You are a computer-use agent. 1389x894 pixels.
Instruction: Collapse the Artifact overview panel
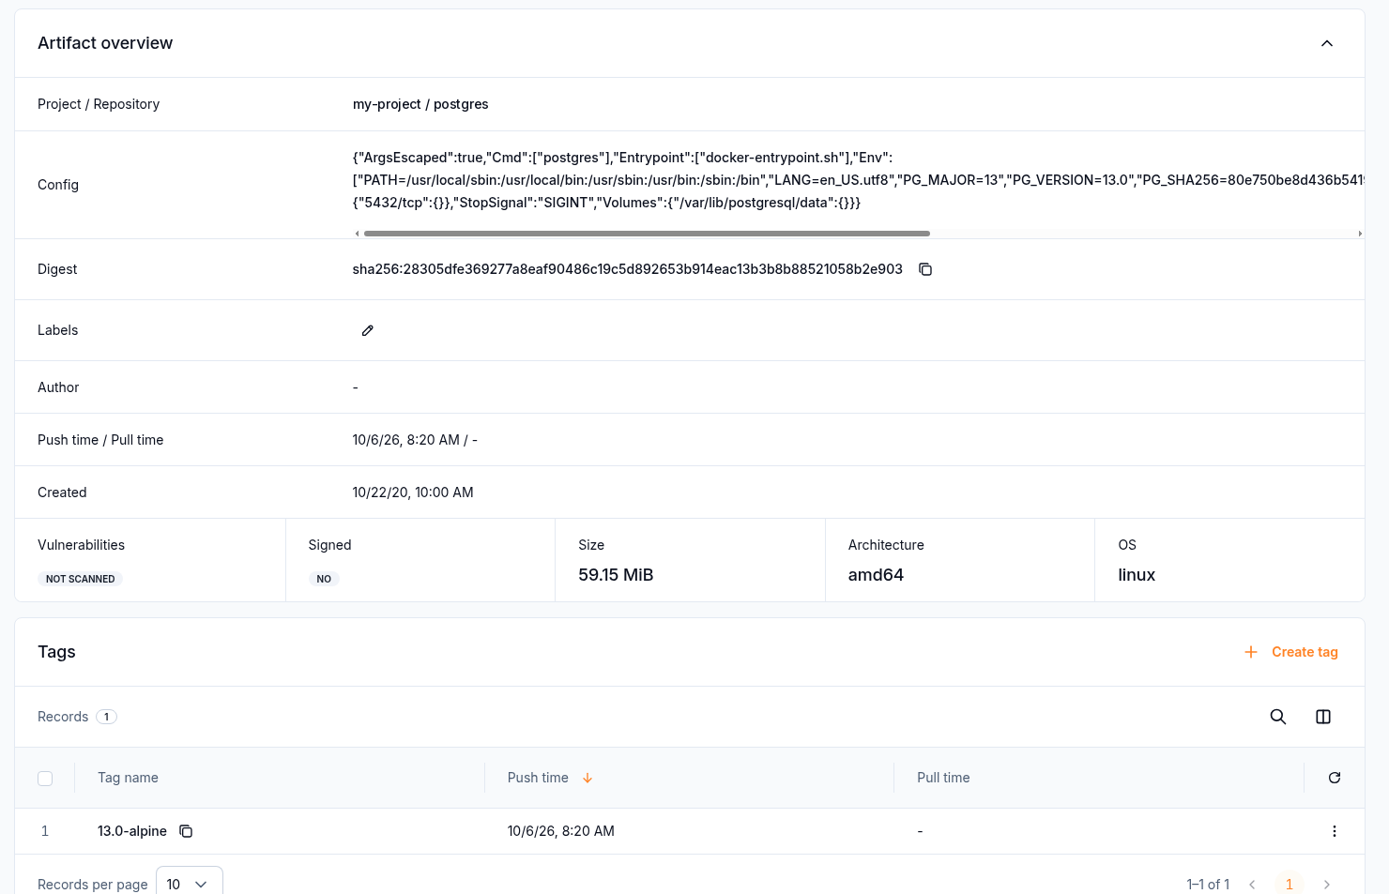1327,43
